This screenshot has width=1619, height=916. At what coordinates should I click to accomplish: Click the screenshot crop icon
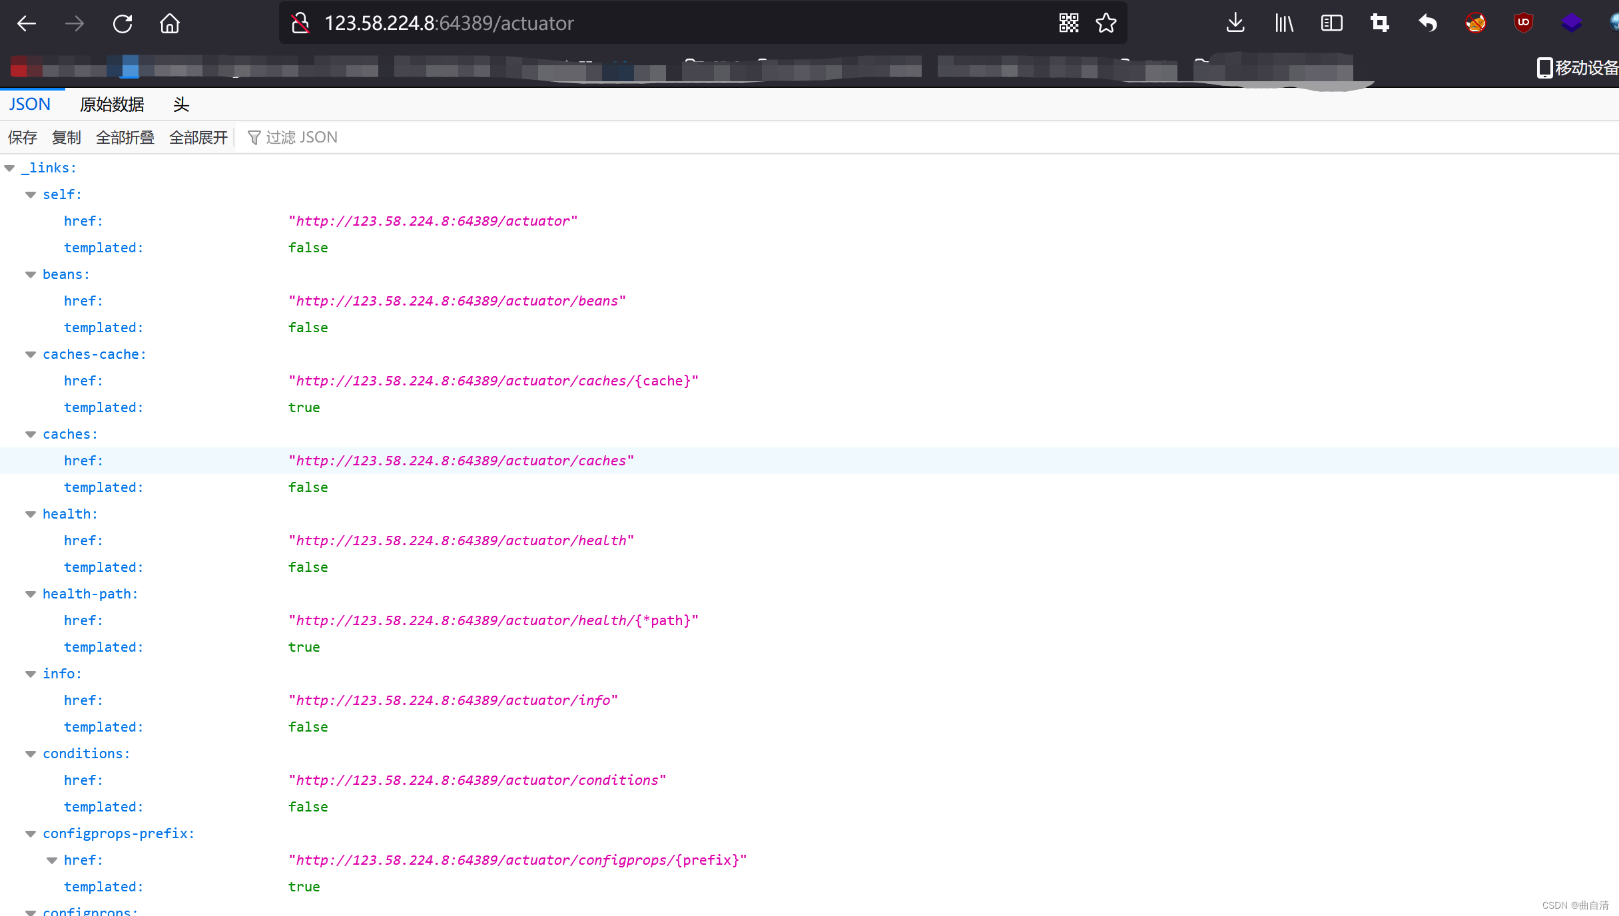1379,23
